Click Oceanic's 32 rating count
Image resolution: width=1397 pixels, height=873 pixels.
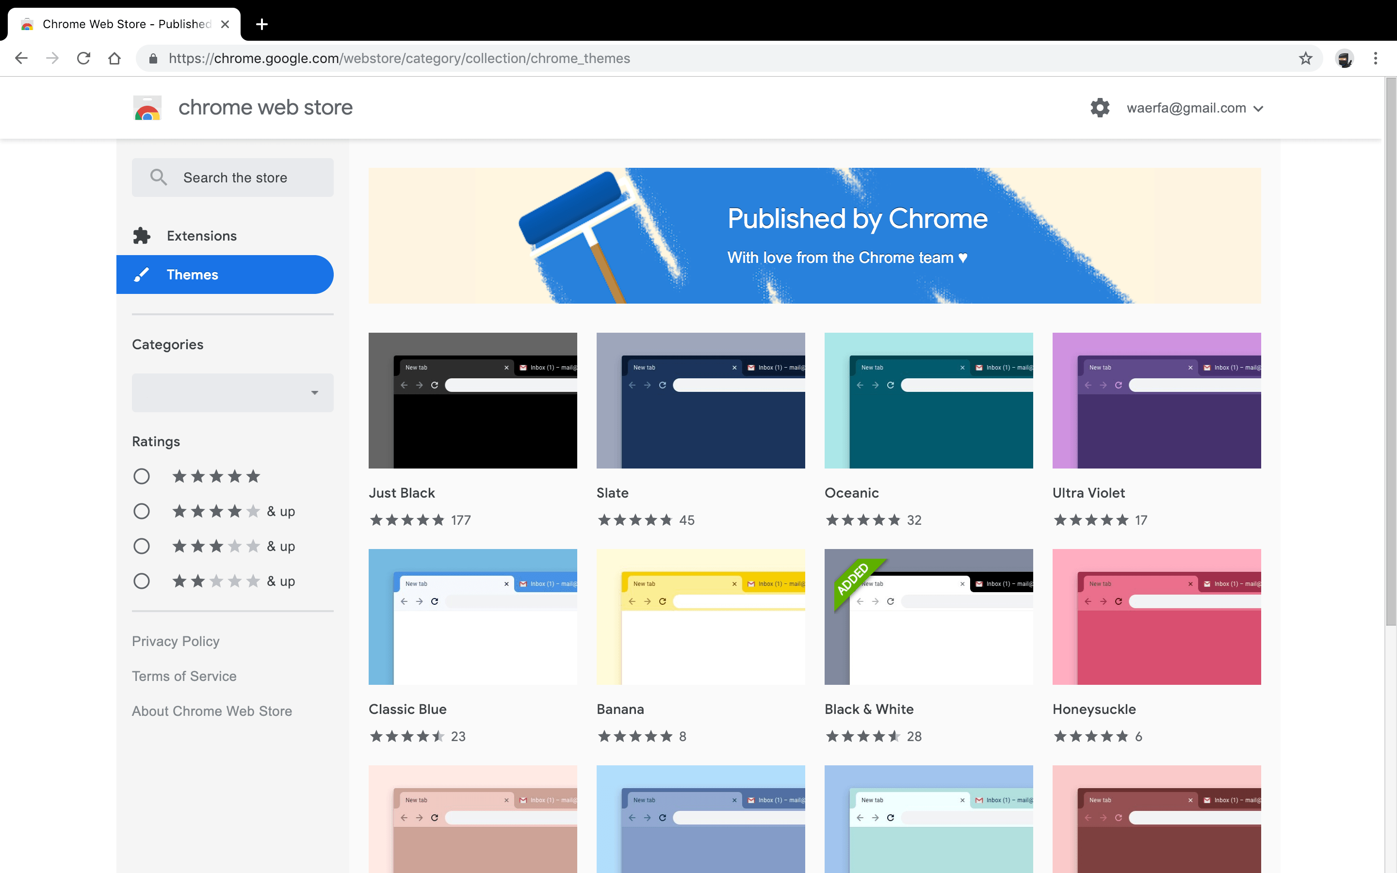914,520
